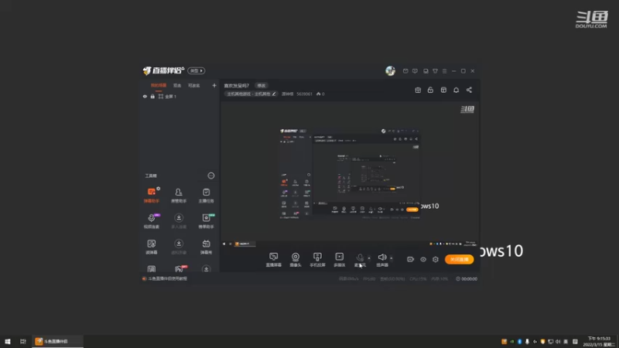Open the Windows Start menu
619x348 pixels.
[8, 341]
